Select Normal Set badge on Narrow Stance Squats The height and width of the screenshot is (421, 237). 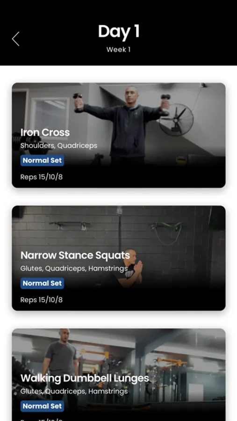(x=42, y=283)
